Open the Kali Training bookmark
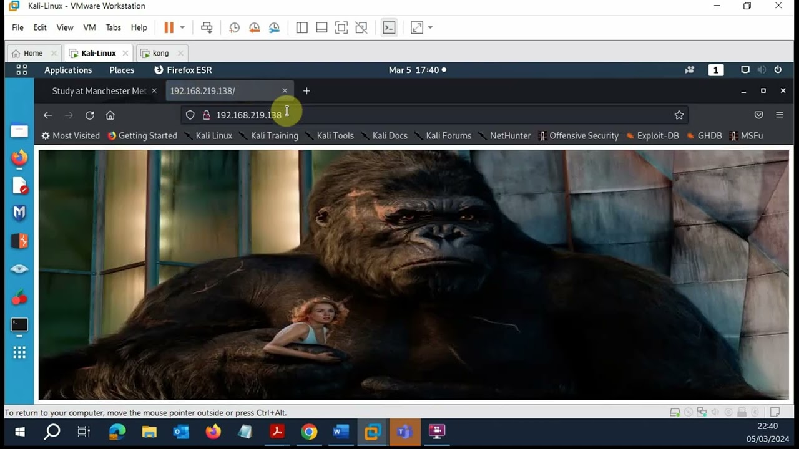The width and height of the screenshot is (799, 449). 268,136
